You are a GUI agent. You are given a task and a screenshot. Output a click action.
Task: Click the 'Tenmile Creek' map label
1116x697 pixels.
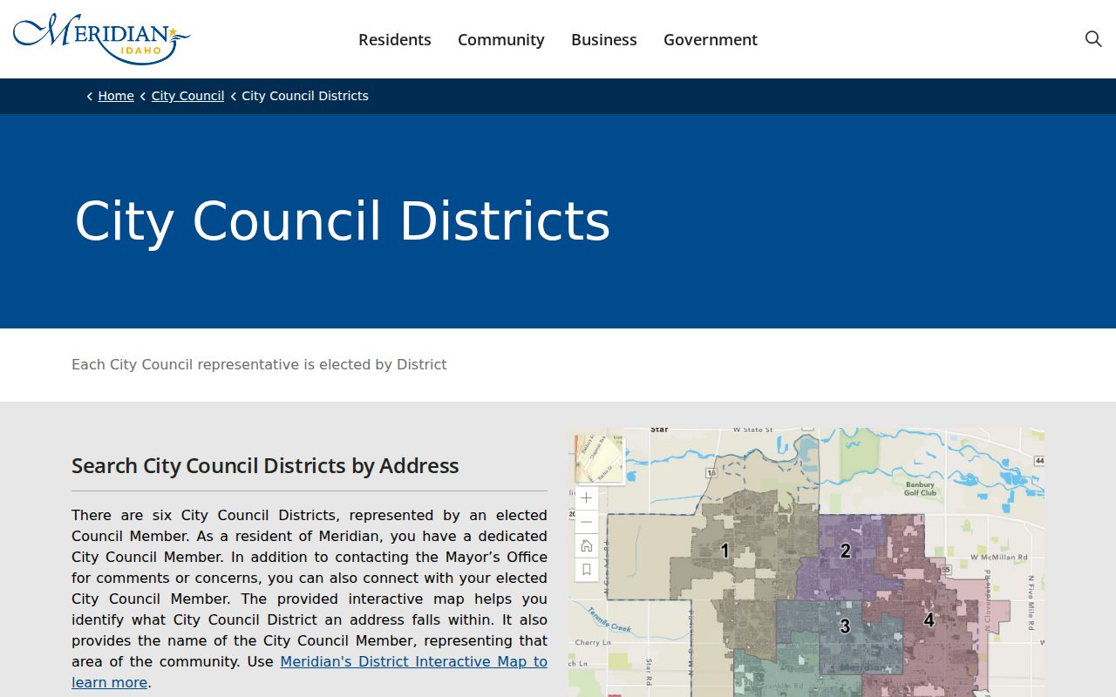point(609,619)
